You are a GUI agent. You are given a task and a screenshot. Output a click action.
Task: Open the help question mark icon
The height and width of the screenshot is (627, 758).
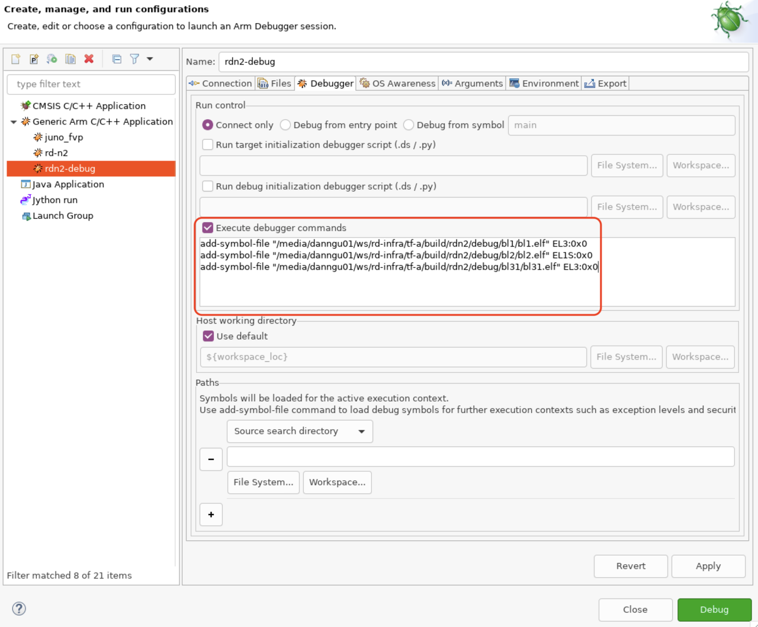click(19, 609)
